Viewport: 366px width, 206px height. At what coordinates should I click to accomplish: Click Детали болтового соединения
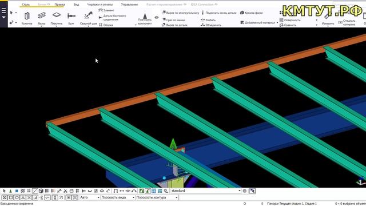[112, 18]
